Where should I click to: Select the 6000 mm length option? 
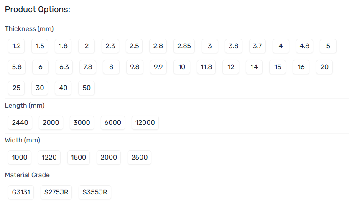pyautogui.click(x=113, y=123)
